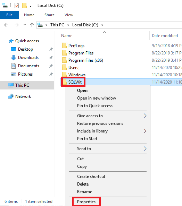Open the Recent locations dropdown arrow
Screen dimensions: 182x206
click(x=25, y=25)
